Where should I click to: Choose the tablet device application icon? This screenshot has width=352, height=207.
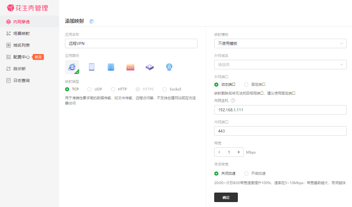click(x=92, y=67)
